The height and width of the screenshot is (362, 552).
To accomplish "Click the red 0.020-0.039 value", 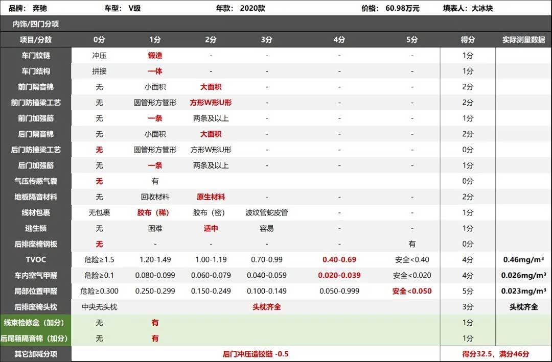I will pyautogui.click(x=339, y=276).
